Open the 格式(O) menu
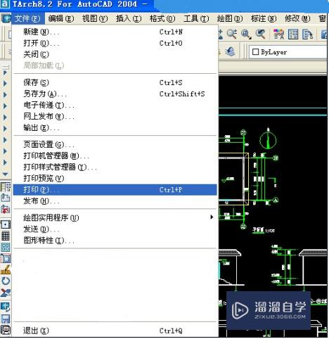 click(x=162, y=18)
